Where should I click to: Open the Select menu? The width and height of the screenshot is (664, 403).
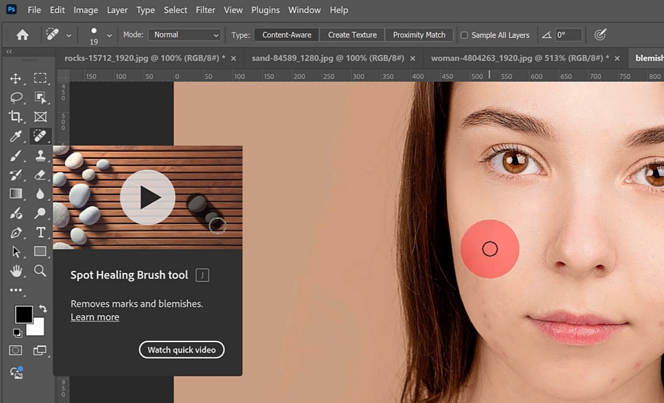point(175,10)
